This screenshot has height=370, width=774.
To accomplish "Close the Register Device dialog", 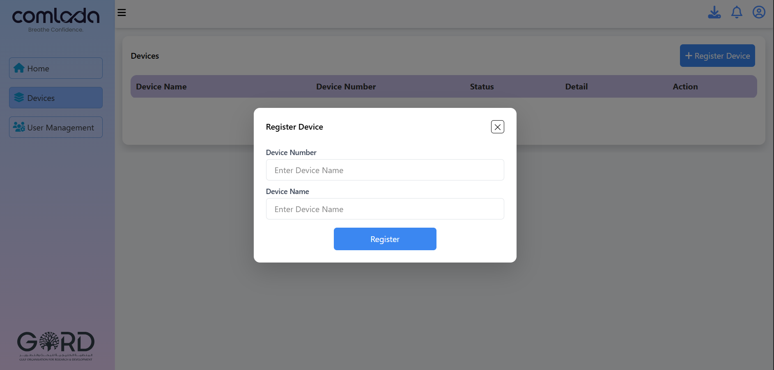I will (497, 127).
